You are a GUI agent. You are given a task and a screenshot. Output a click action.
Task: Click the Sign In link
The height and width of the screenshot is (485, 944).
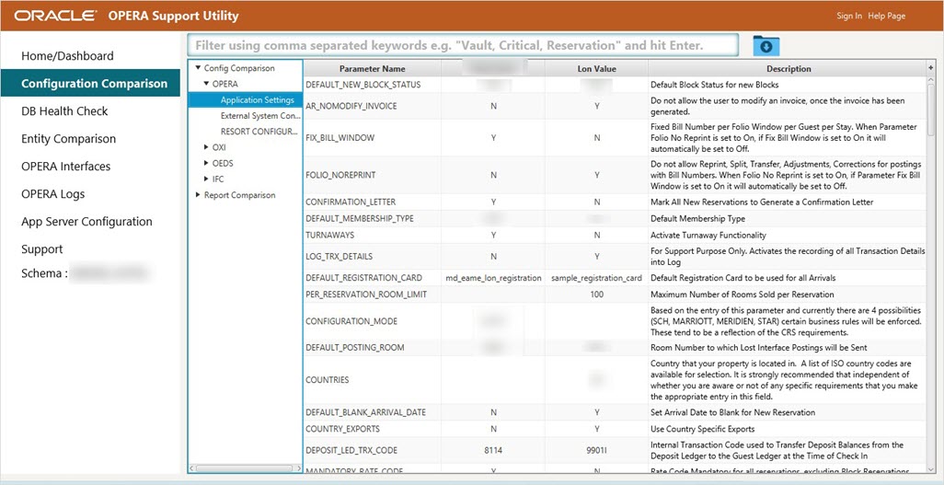[849, 17]
